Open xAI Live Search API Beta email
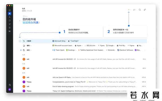This screenshot has width=162, height=101. (x=84, y=78)
